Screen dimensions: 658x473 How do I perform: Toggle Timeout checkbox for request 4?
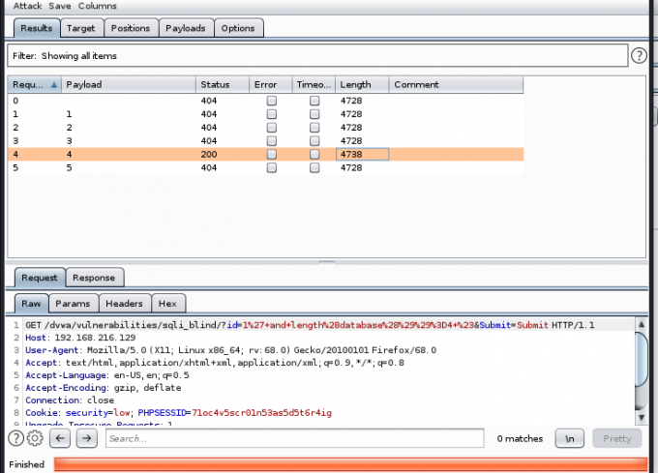coord(314,155)
